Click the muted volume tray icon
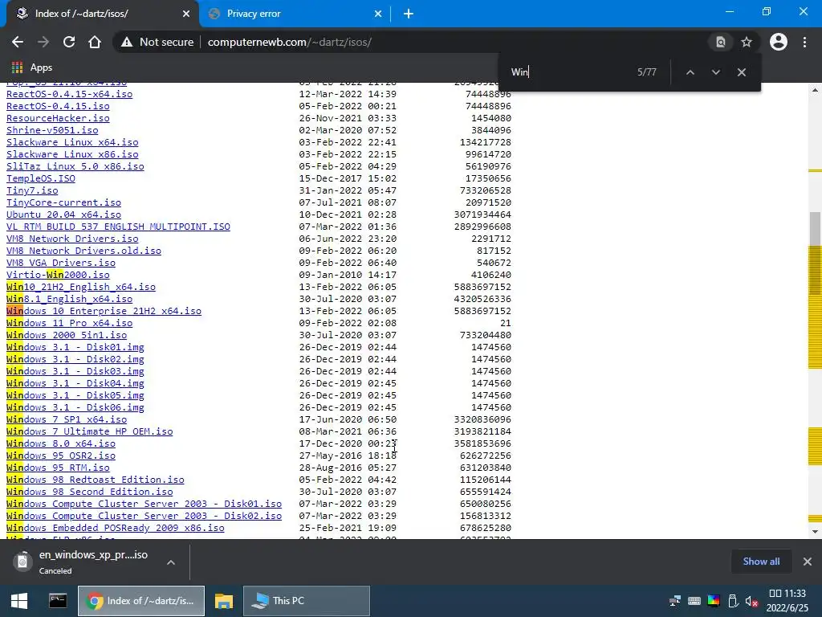 coord(751,601)
